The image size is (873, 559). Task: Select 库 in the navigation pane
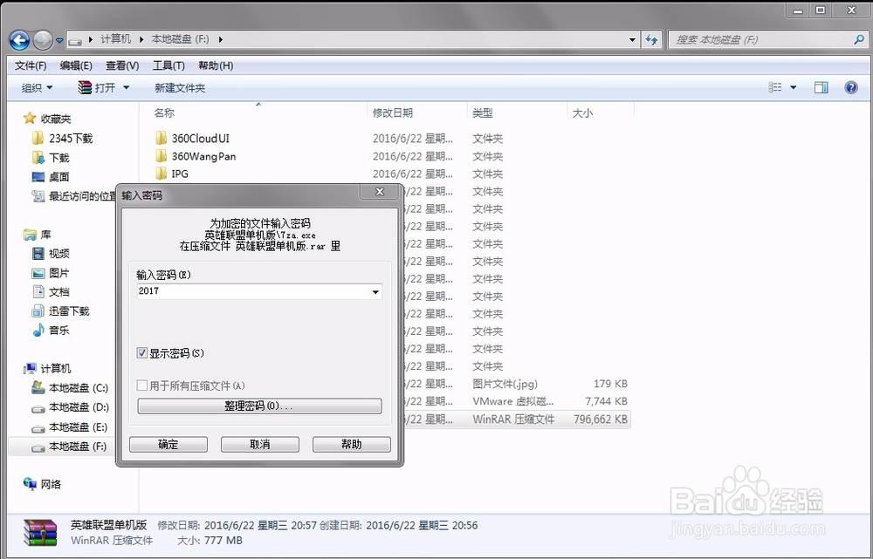38,235
